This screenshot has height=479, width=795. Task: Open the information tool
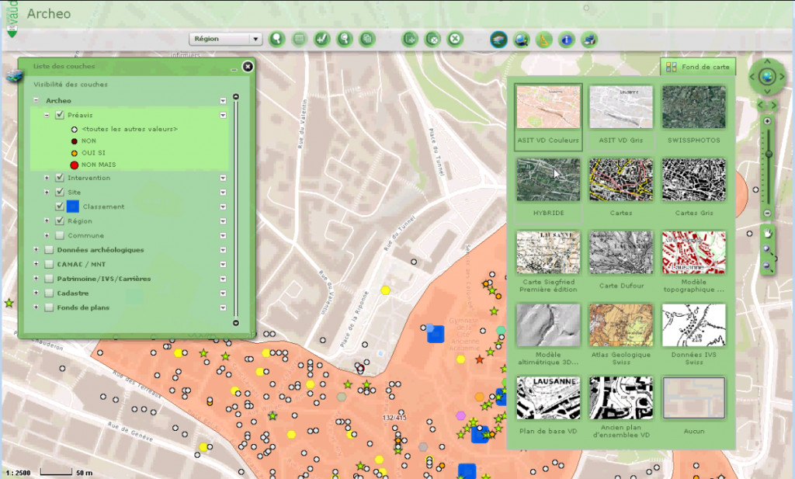pyautogui.click(x=566, y=40)
